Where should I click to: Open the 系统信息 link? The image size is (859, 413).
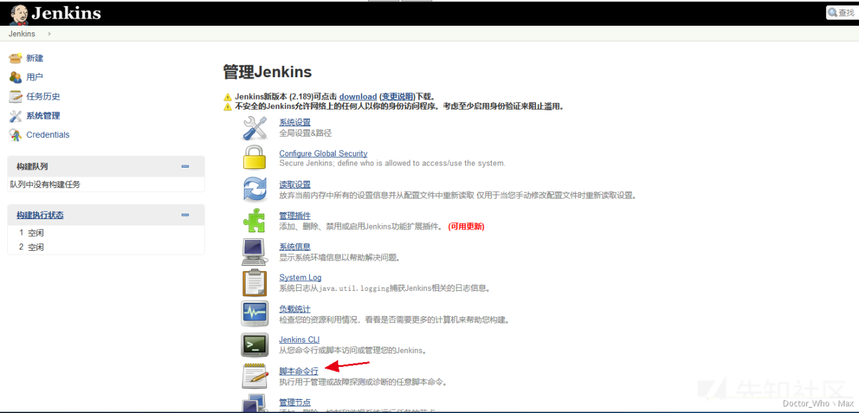[x=295, y=247]
